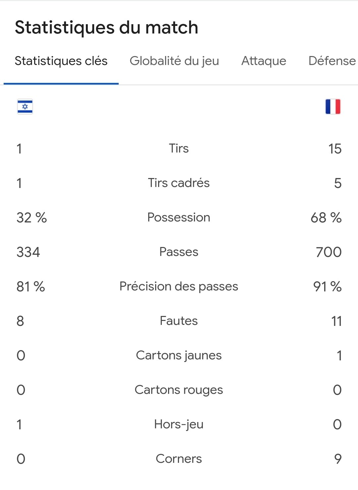358x490 pixels.
Task: Click France's 700 passes value
Action: coord(328,252)
